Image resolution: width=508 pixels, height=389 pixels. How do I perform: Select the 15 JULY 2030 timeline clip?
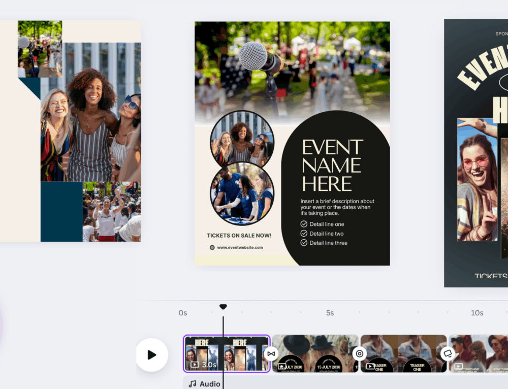315,353
